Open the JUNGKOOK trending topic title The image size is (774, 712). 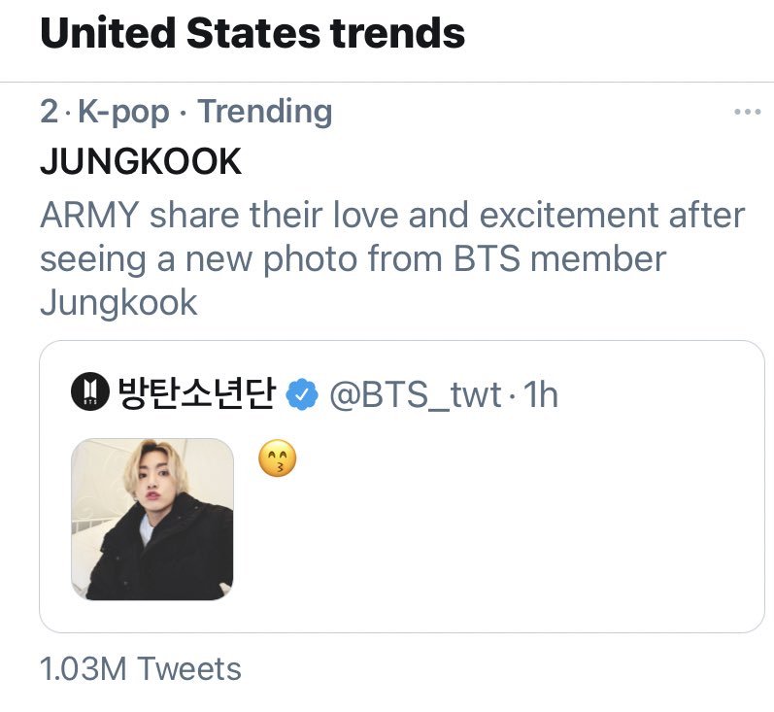tap(141, 161)
